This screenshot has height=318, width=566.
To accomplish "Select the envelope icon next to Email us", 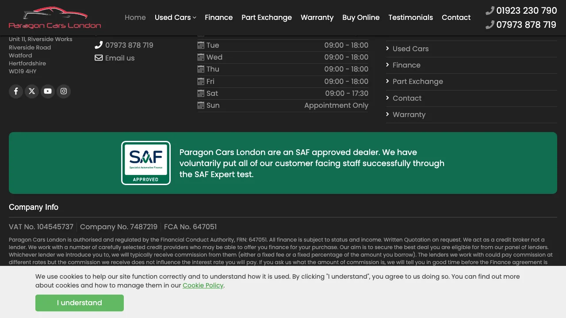I will (x=99, y=57).
